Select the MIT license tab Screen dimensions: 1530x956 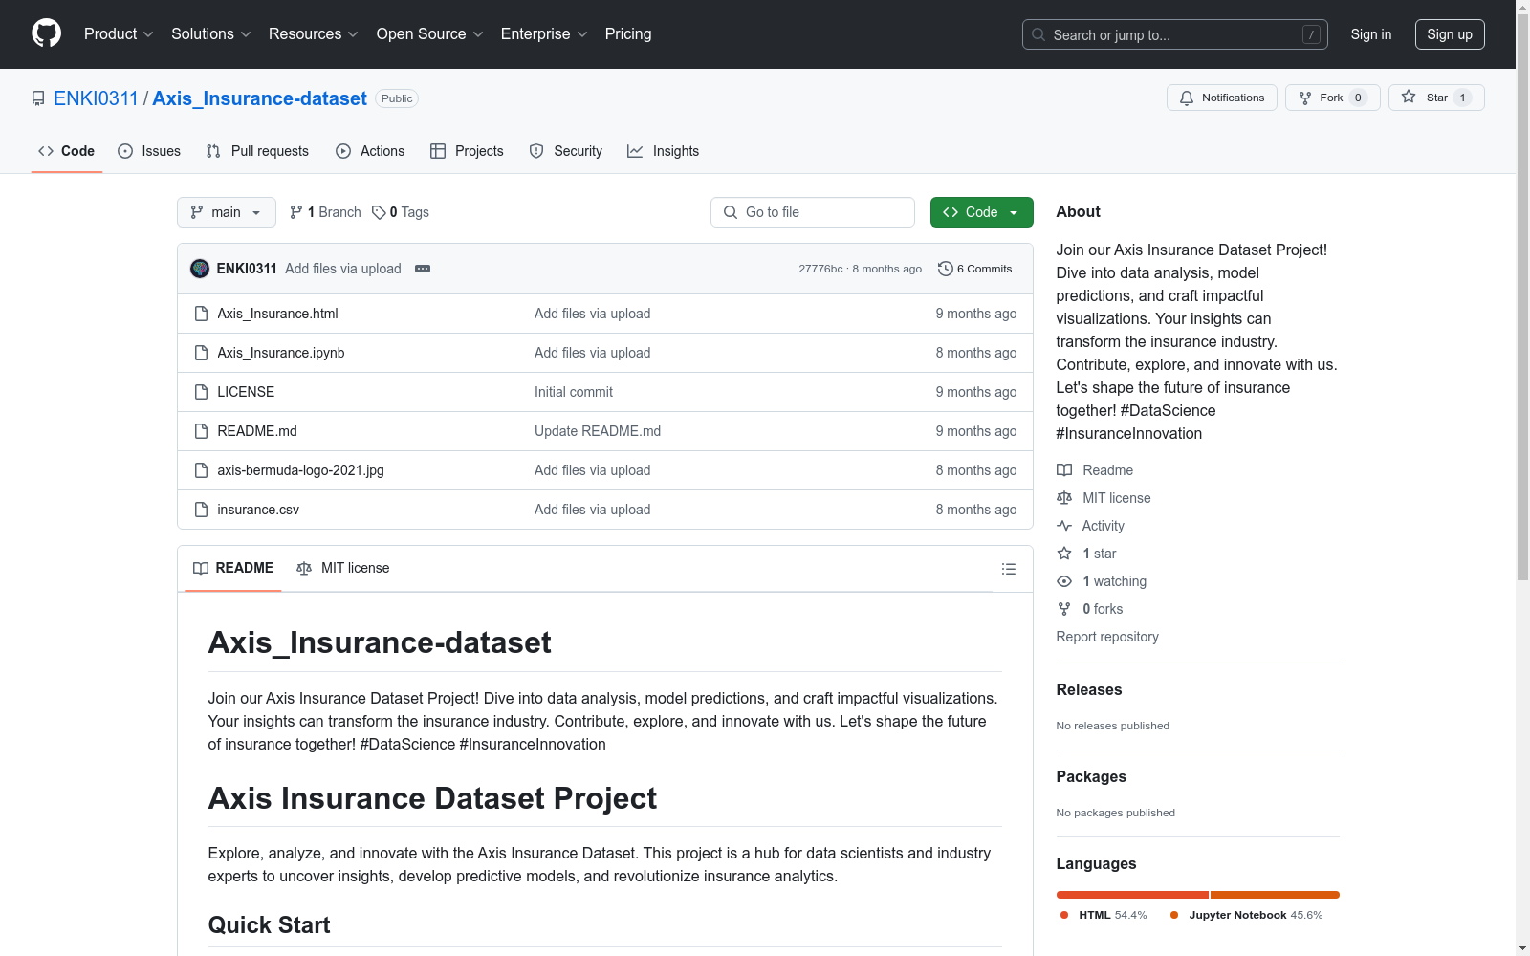click(x=343, y=568)
